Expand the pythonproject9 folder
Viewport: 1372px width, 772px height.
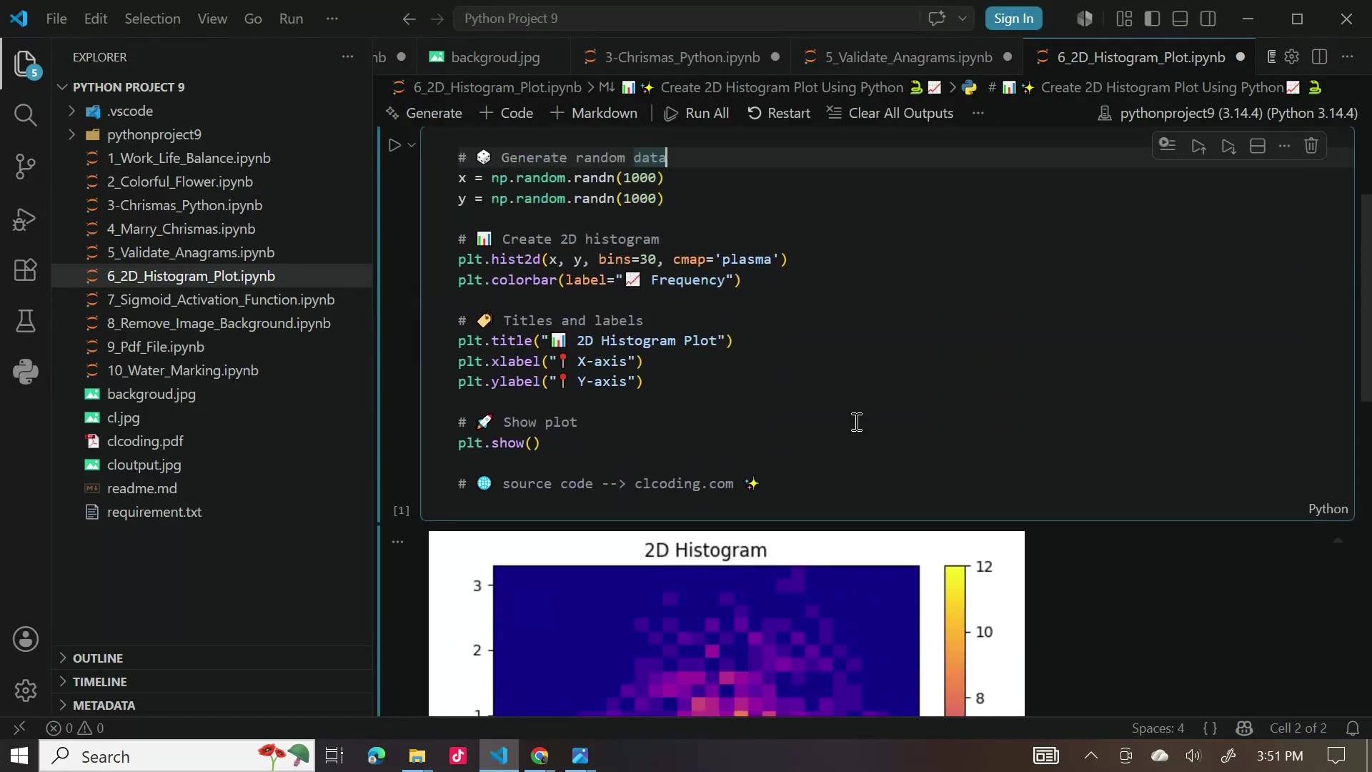coord(71,134)
